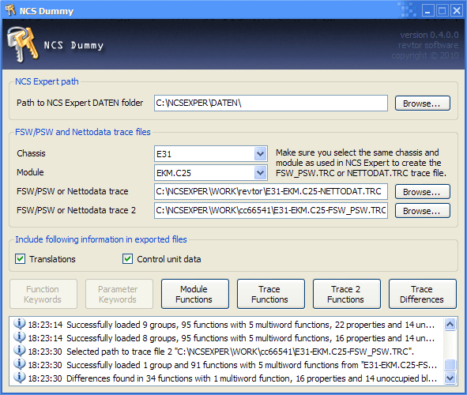Click the Trace 2 Functions button

(347, 294)
